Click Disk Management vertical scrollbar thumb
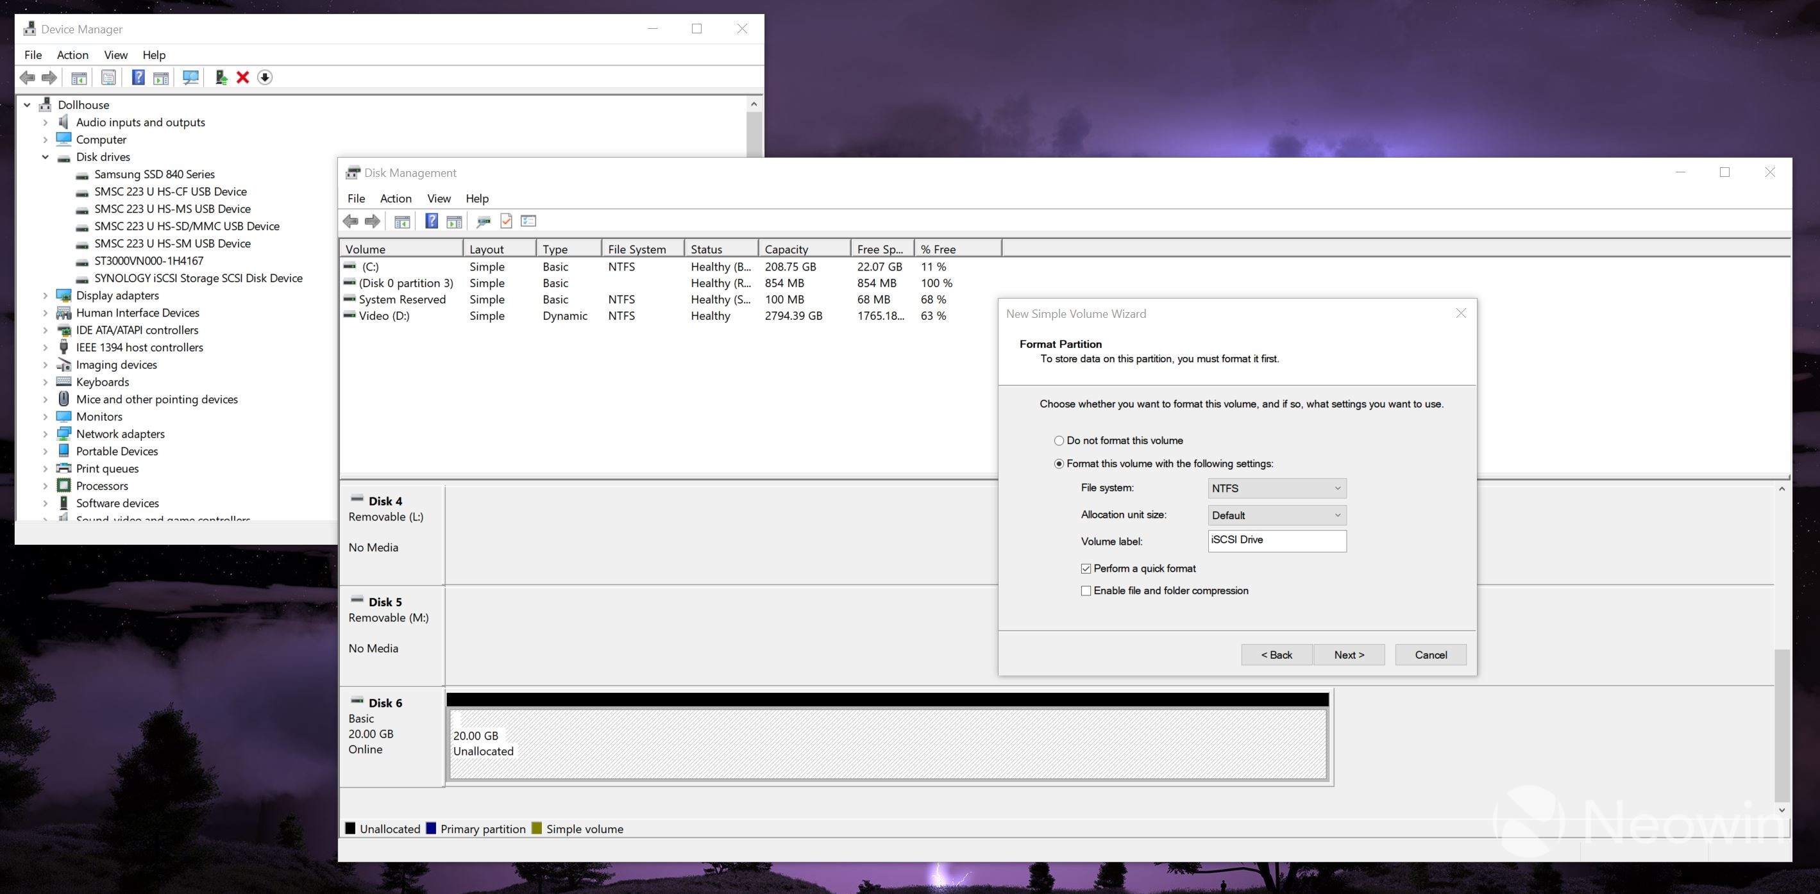Viewport: 1820px width, 894px height. (x=1782, y=726)
